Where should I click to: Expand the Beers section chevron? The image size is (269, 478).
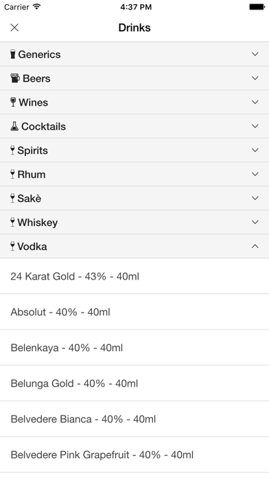pos(255,78)
